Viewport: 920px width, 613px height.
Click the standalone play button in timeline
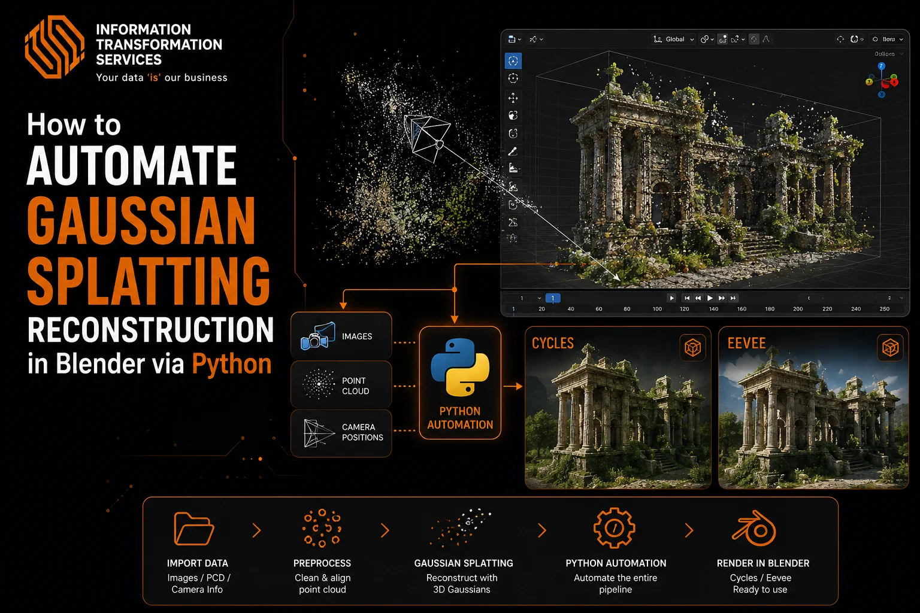coord(671,298)
